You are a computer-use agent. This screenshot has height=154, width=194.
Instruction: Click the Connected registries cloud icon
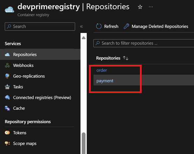tap(7, 97)
